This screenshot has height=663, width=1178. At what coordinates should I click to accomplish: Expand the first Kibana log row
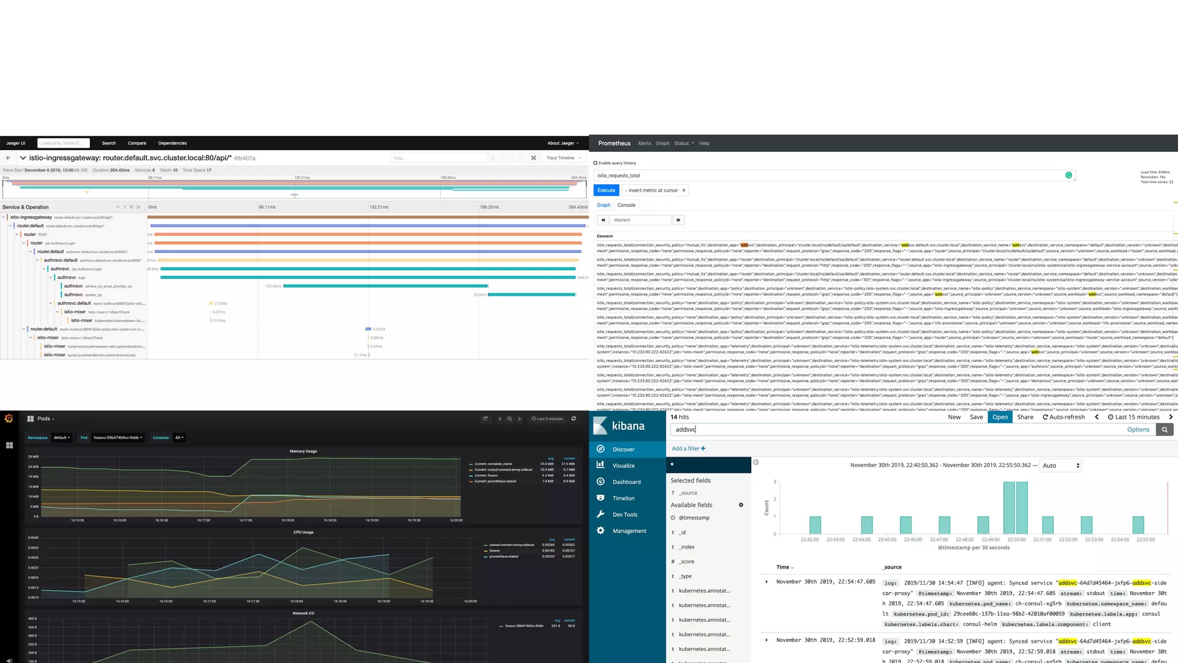coord(767,582)
